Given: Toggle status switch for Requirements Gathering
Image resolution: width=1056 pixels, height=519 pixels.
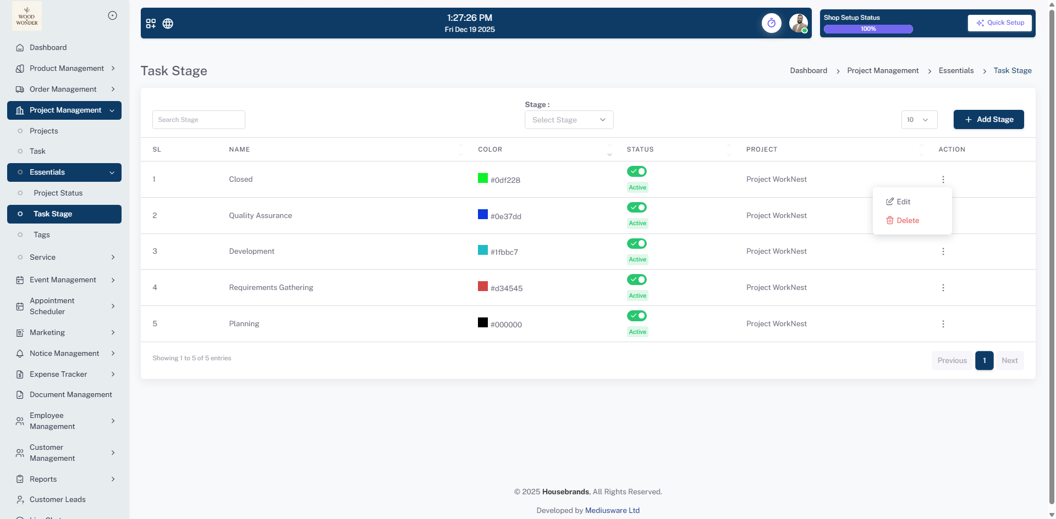Looking at the screenshot, I should pyautogui.click(x=637, y=280).
